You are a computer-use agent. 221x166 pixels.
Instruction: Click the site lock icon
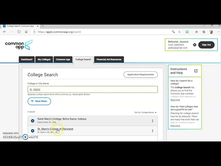[x=34, y=32]
